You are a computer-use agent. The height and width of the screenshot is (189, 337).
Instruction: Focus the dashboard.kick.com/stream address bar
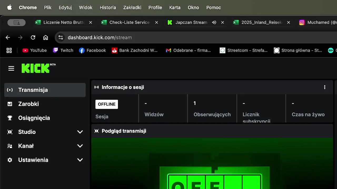(x=196, y=38)
